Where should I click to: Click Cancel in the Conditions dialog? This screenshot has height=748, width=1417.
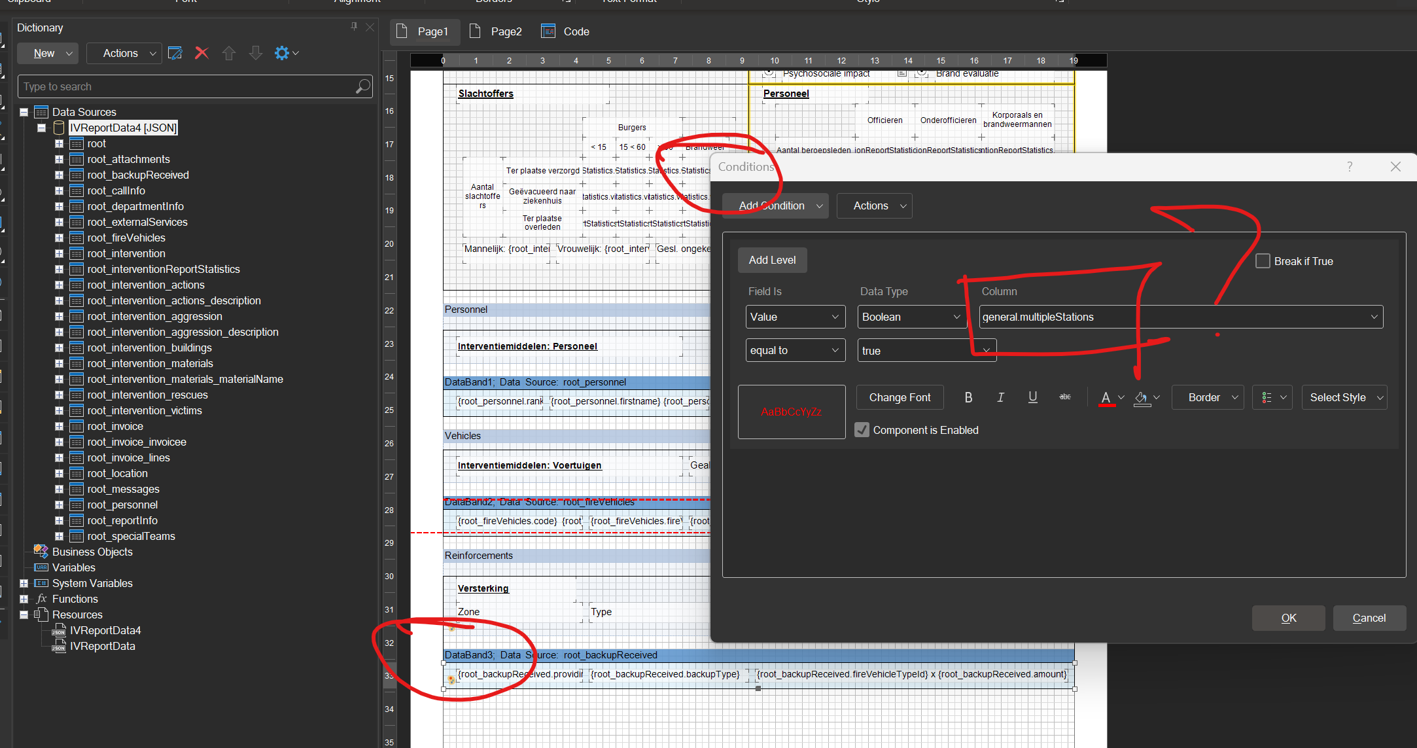pyautogui.click(x=1369, y=618)
